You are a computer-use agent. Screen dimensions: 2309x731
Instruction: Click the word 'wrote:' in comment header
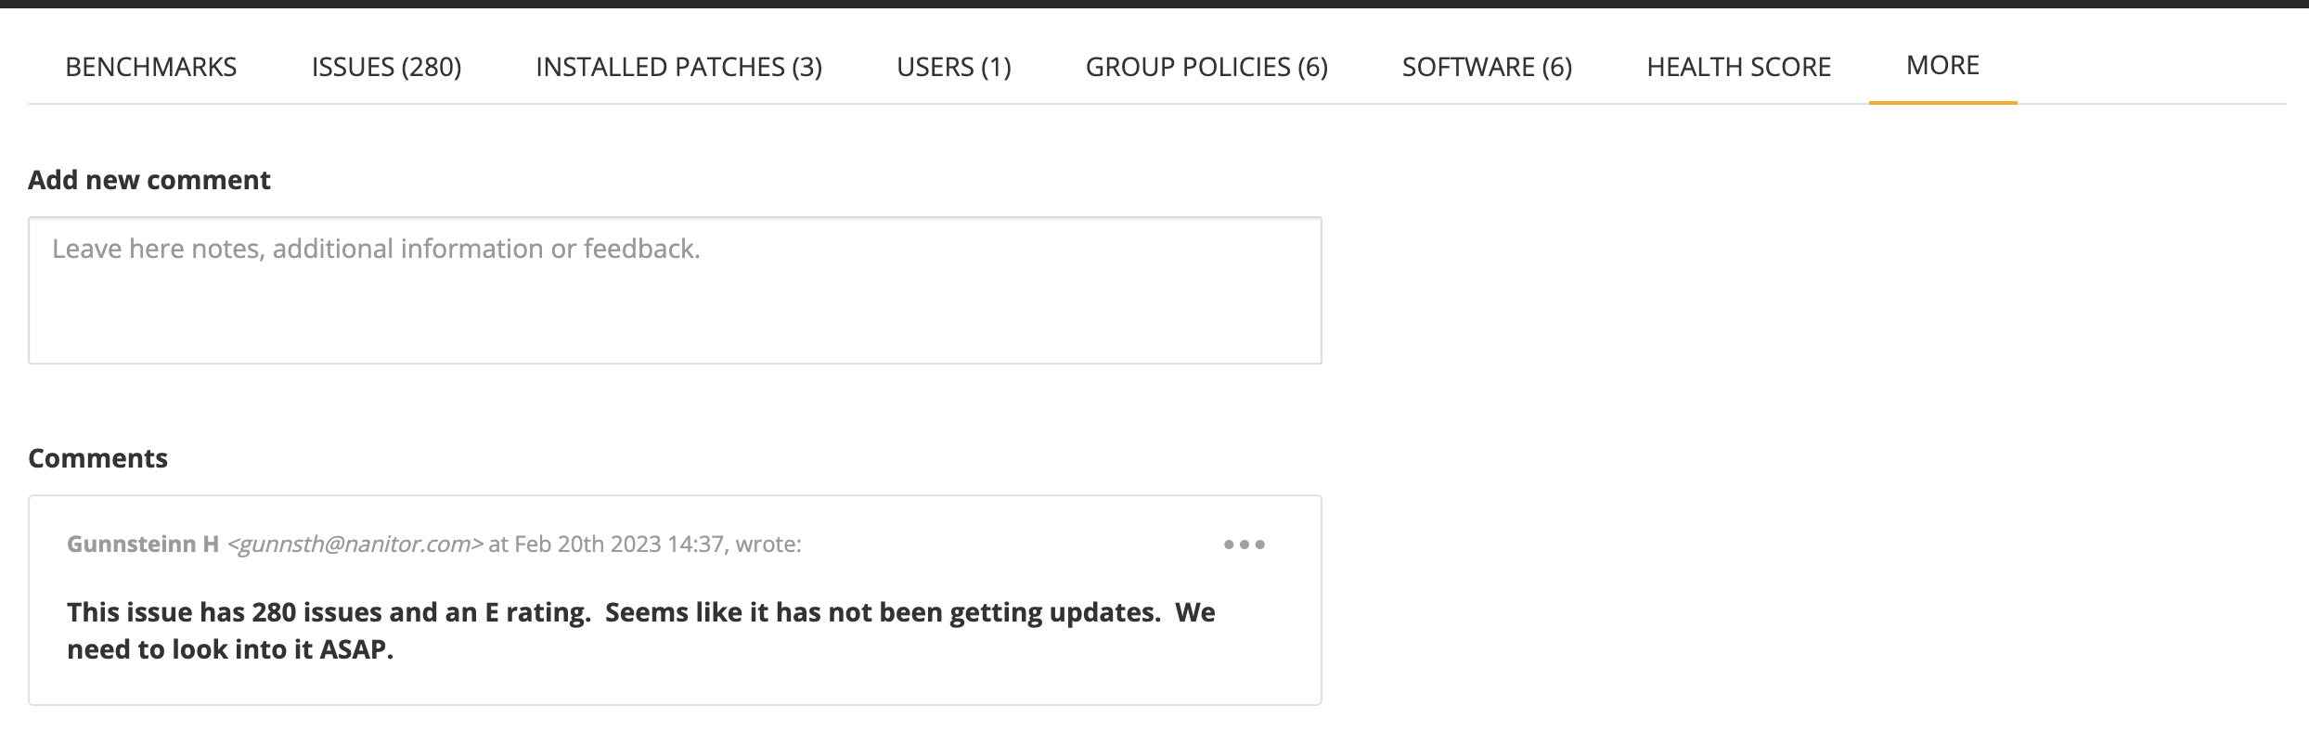[768, 545]
